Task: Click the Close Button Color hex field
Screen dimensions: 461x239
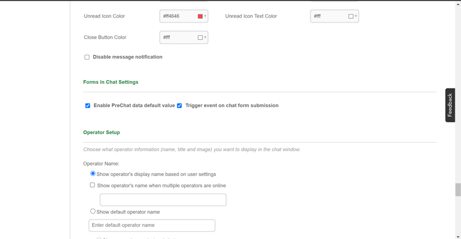Action: [x=178, y=37]
